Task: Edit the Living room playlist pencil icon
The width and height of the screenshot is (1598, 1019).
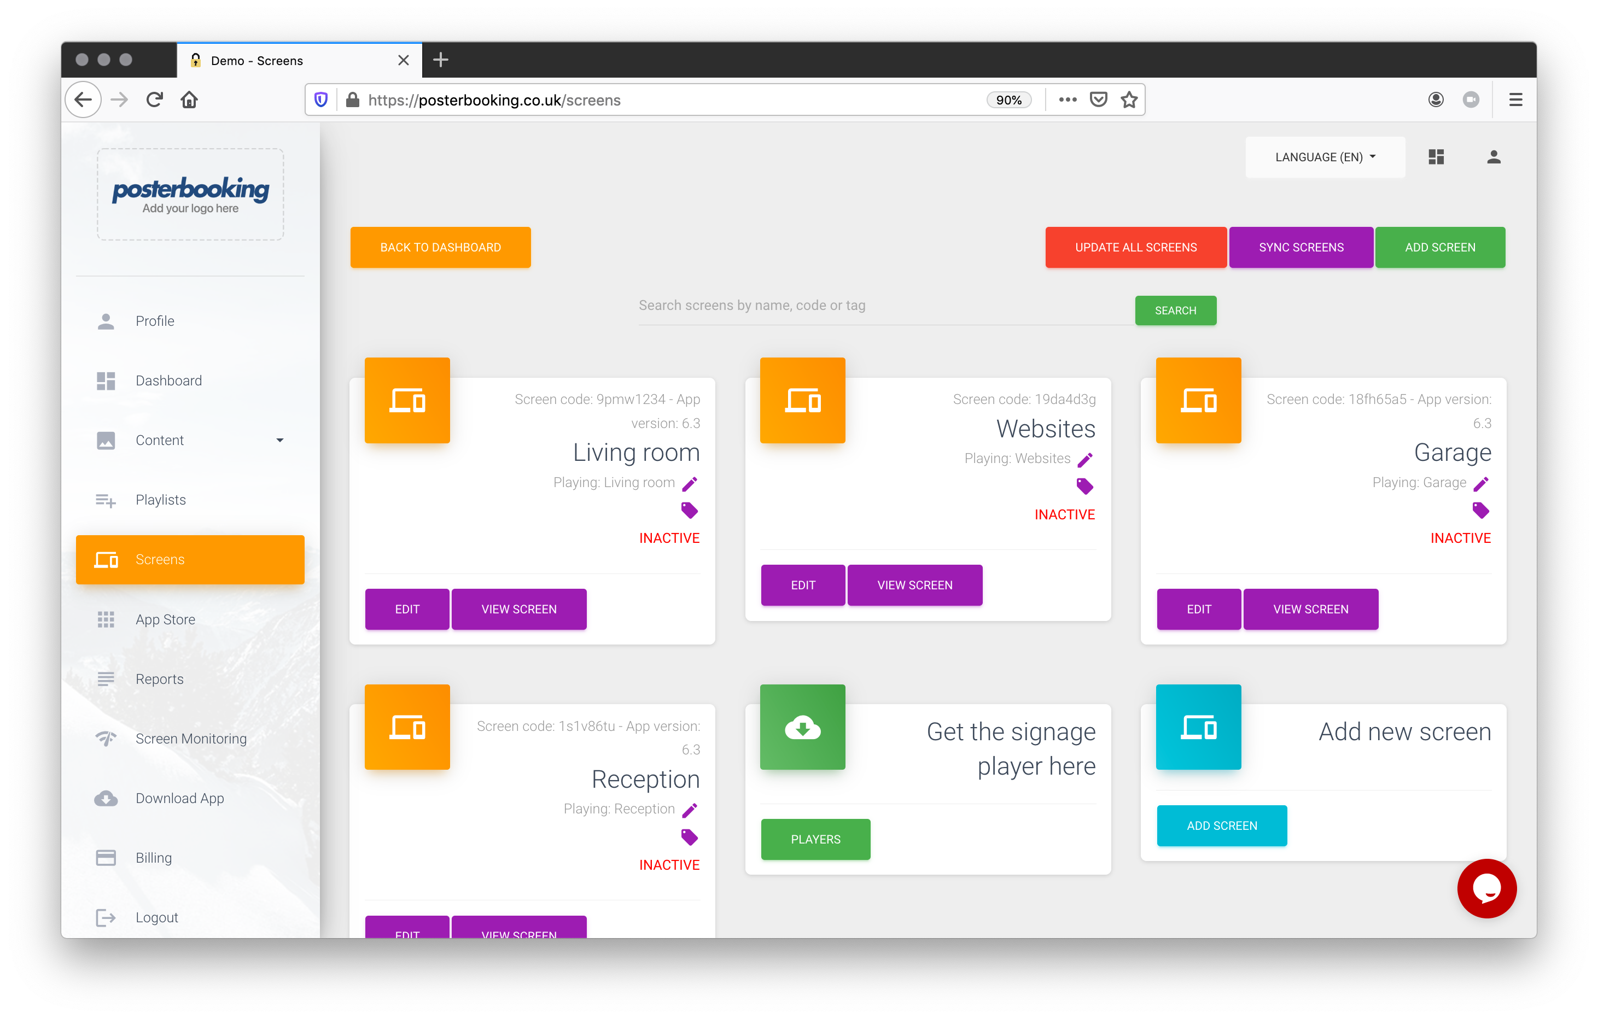Action: (x=690, y=484)
